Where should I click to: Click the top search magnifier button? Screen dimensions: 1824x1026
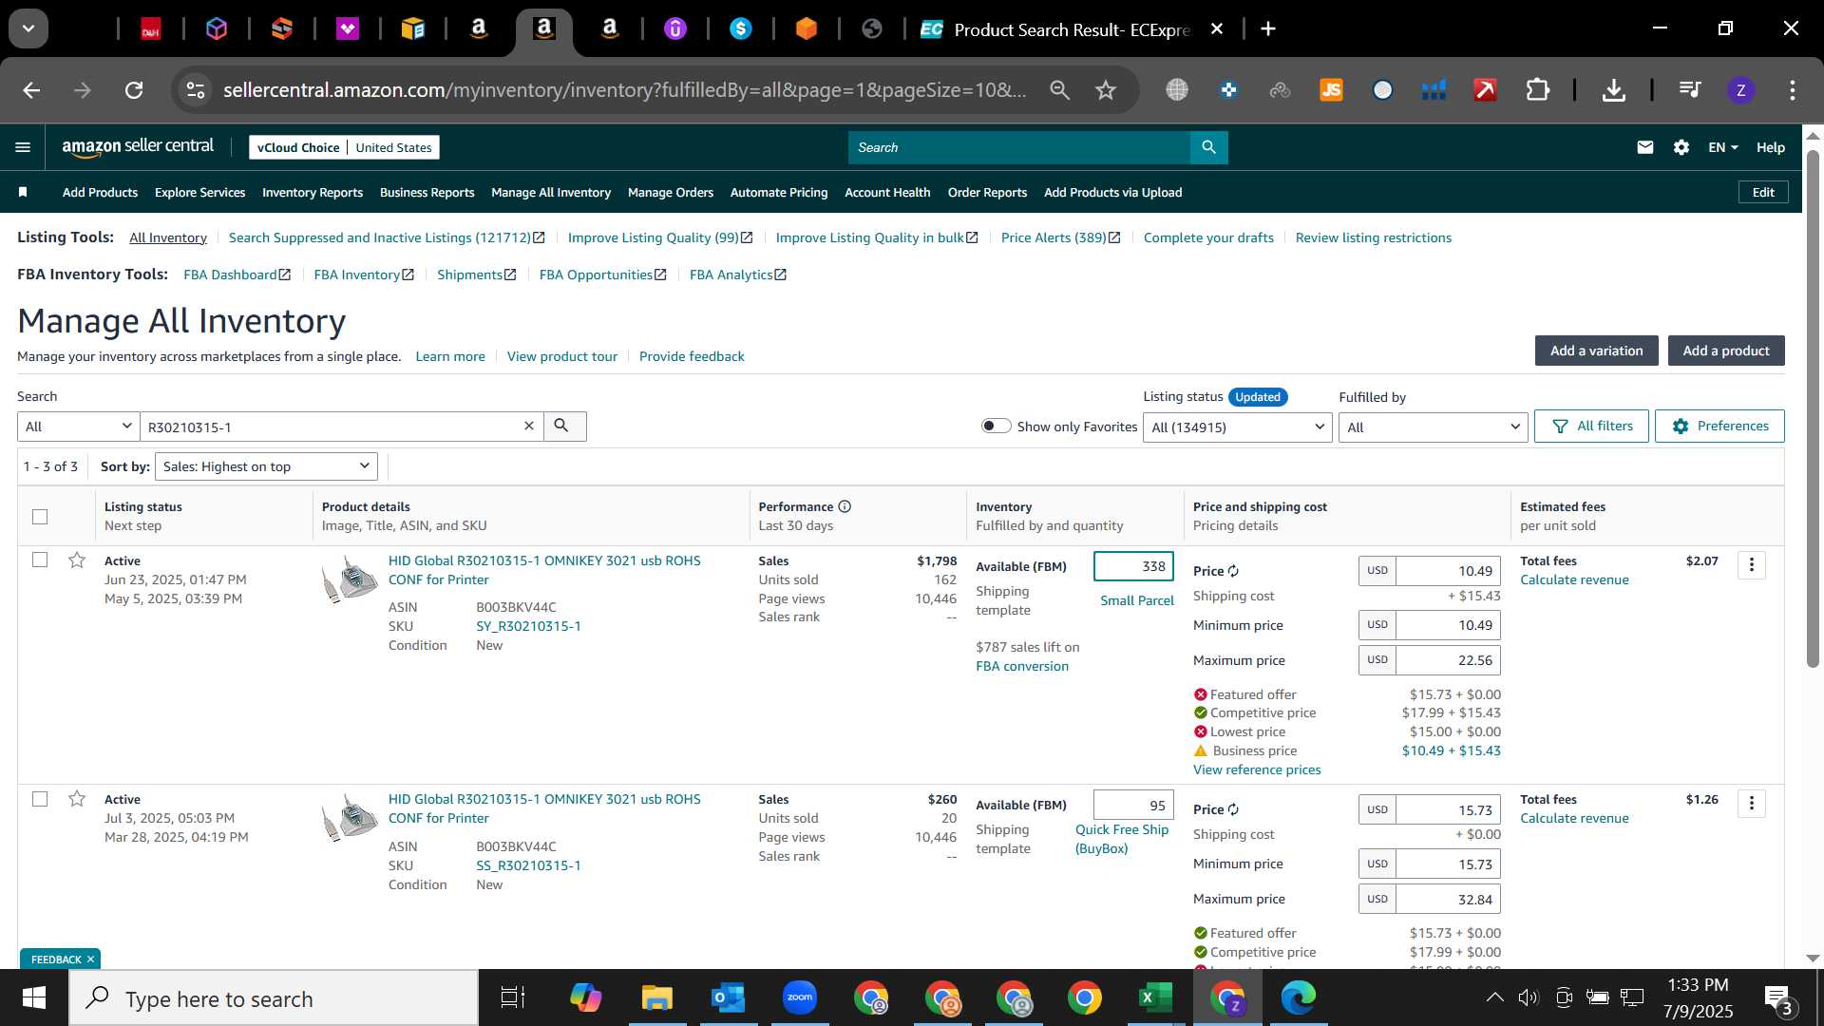coord(1208,147)
